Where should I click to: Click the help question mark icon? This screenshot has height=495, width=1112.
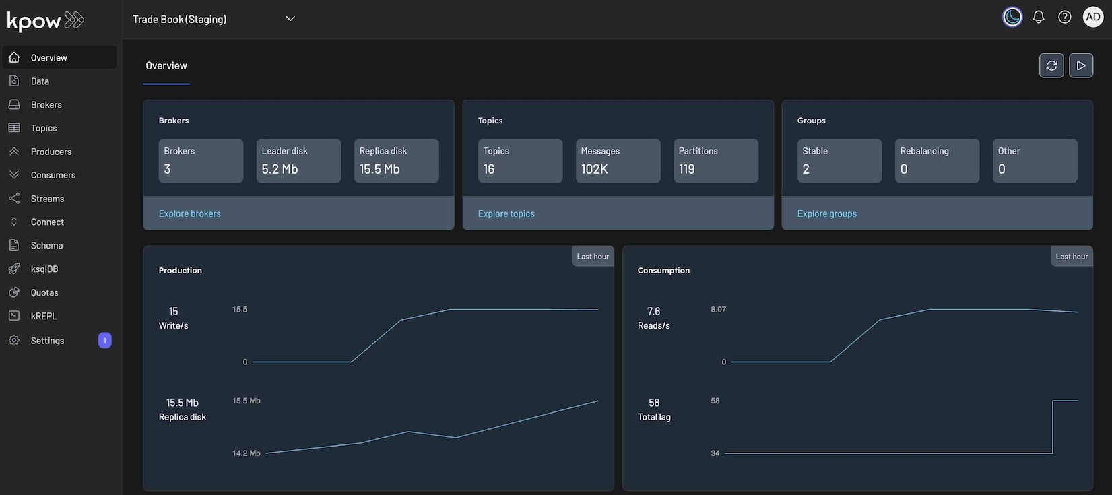click(1064, 17)
